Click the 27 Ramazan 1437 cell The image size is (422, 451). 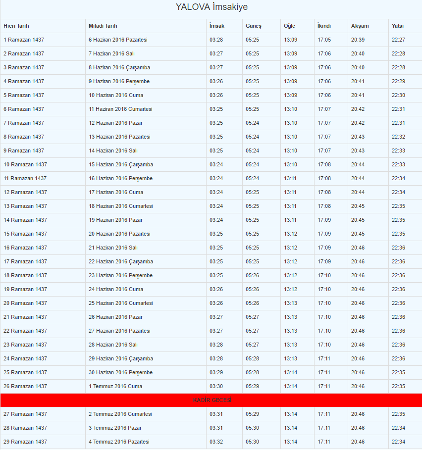(x=25, y=414)
